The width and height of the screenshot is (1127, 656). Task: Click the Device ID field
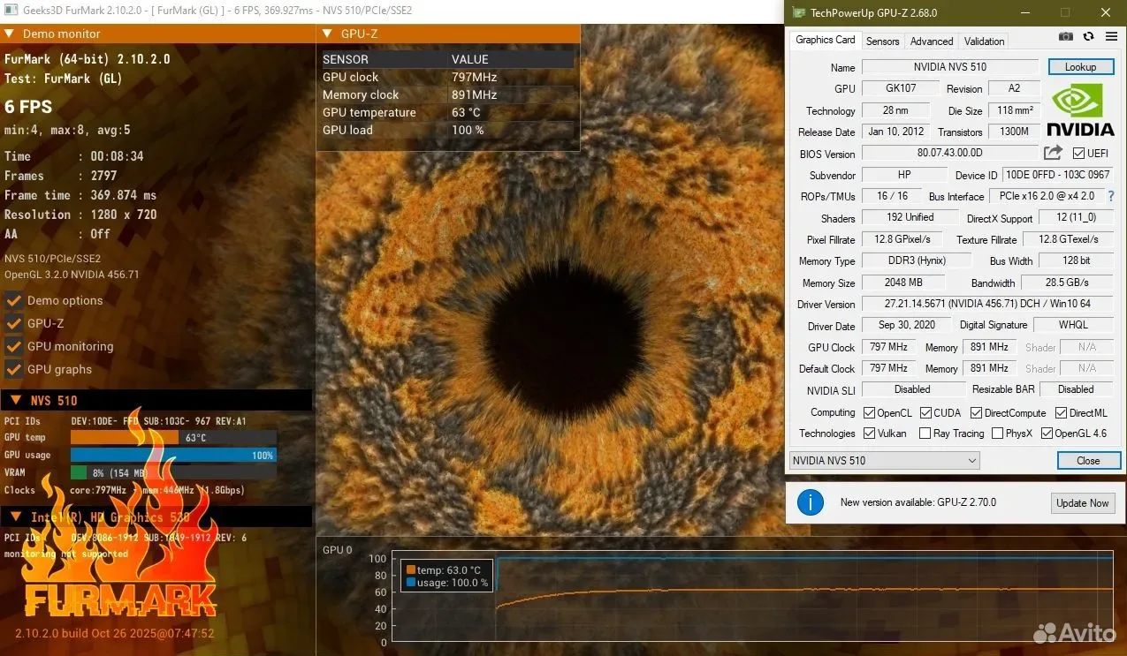click(1060, 175)
